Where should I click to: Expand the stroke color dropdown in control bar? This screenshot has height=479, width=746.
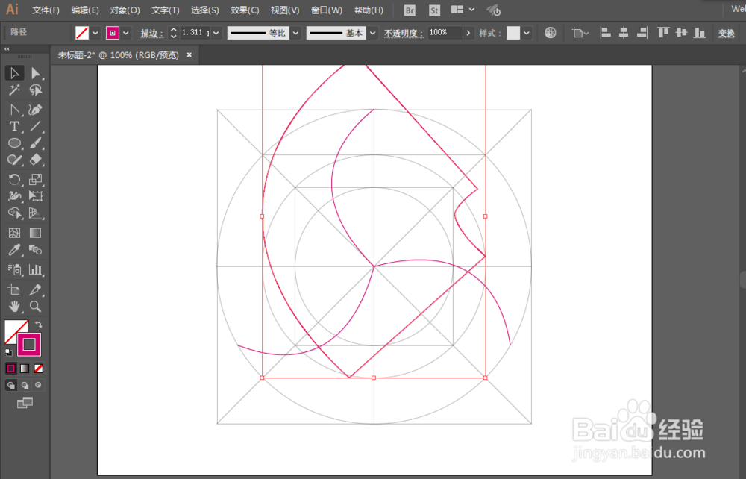[x=125, y=33]
